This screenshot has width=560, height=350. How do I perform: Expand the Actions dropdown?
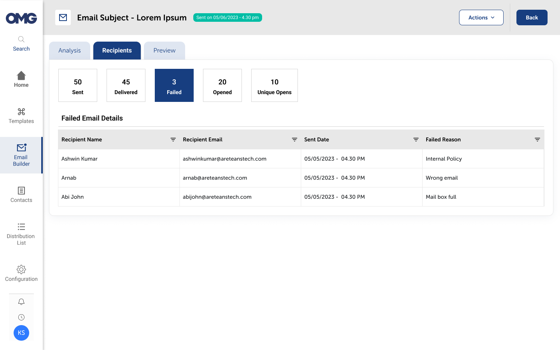click(481, 17)
